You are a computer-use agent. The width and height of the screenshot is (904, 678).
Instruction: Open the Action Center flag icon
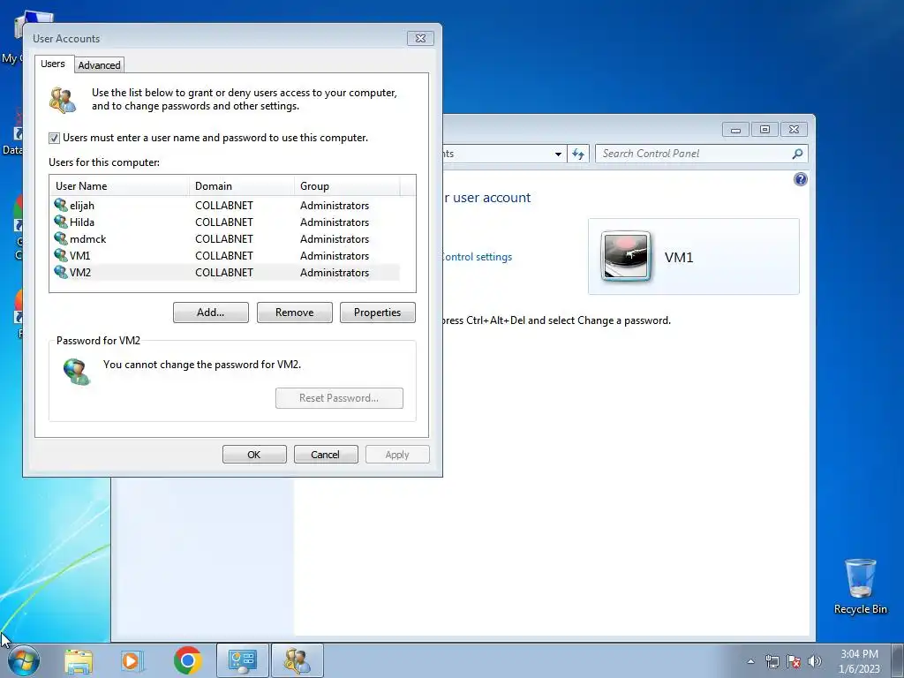794,661
